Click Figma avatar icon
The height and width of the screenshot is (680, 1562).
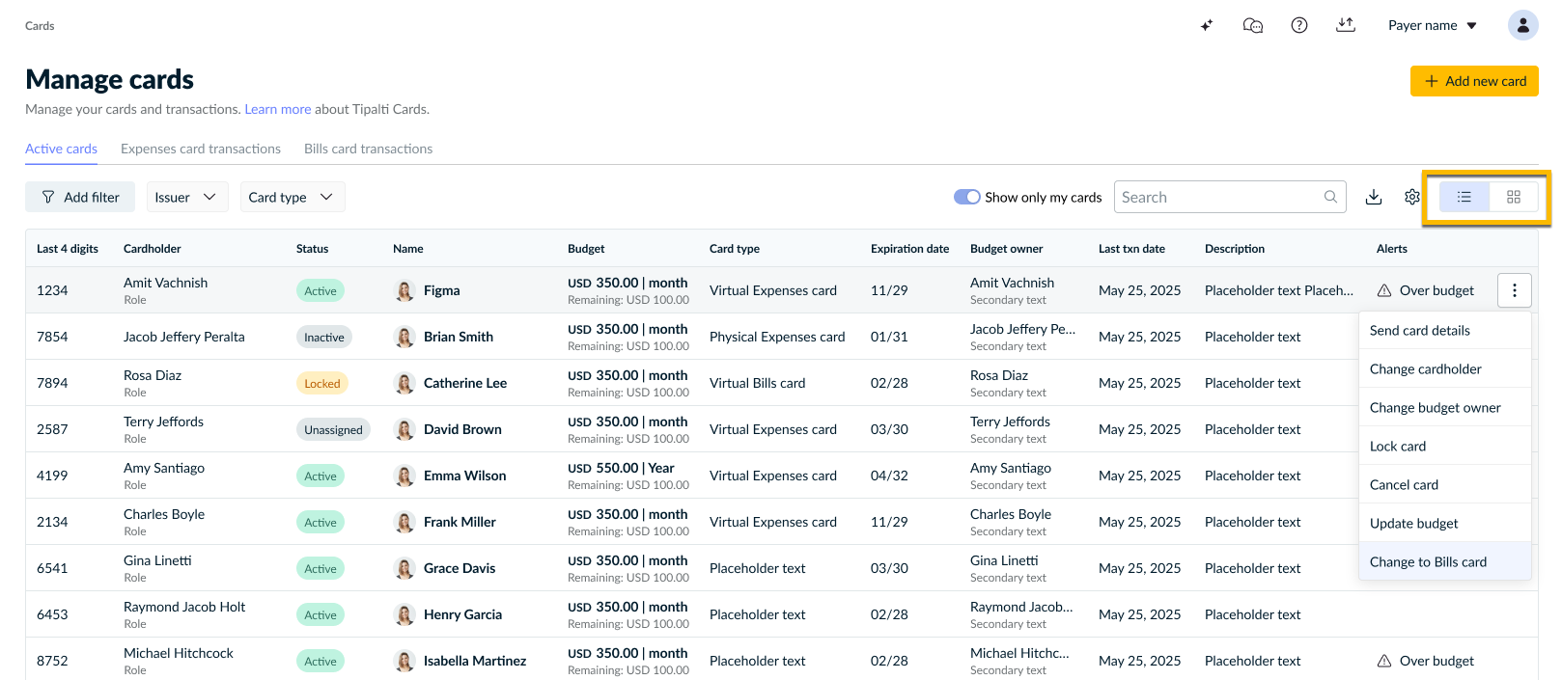point(404,290)
